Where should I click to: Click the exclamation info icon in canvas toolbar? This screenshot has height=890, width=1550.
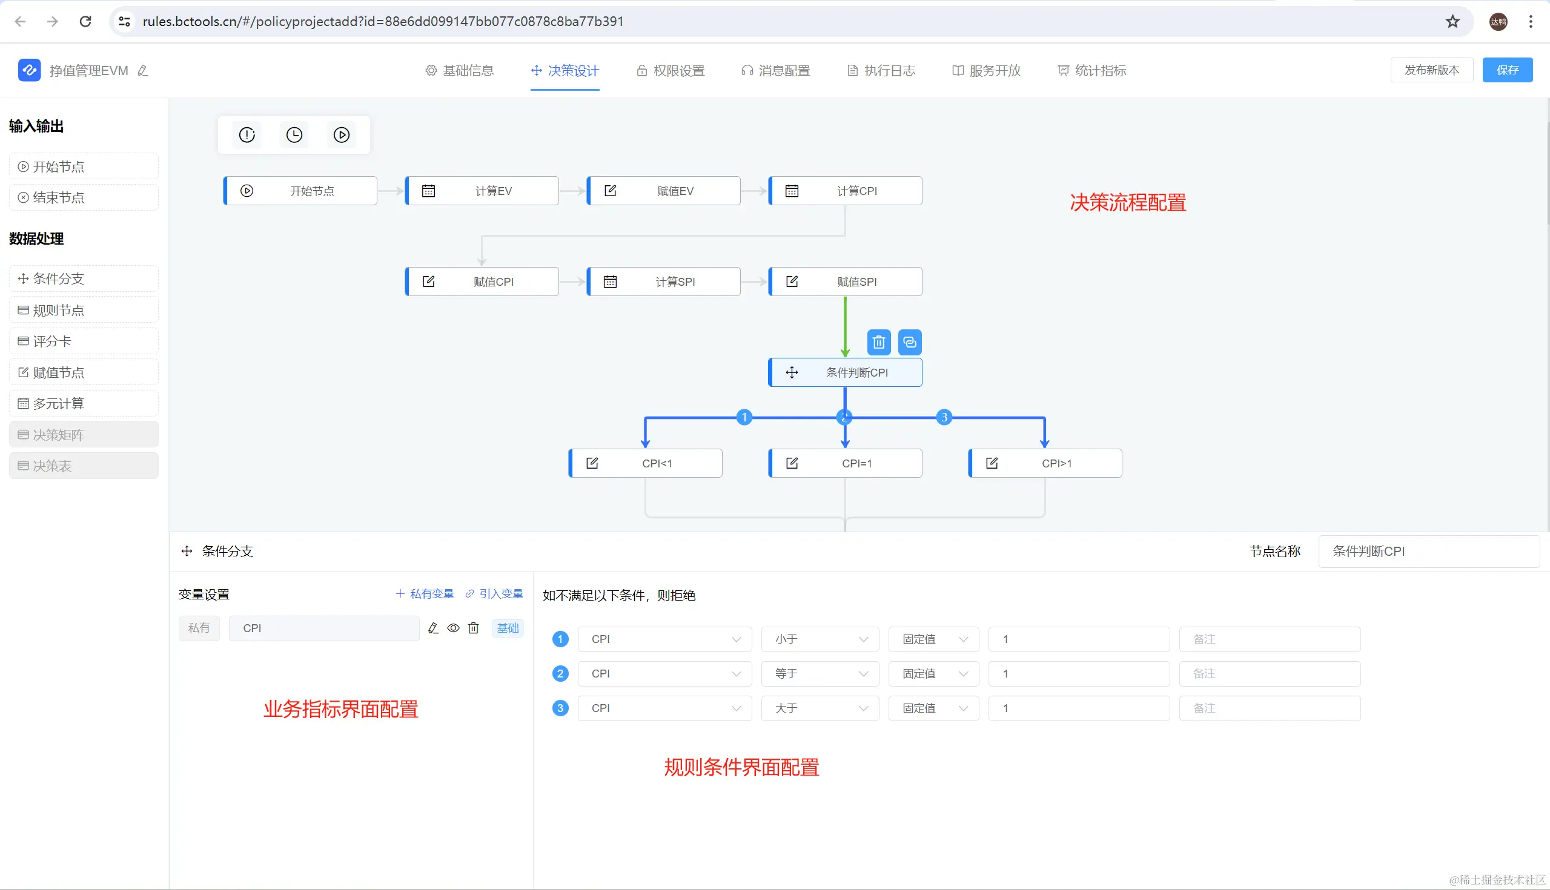(247, 135)
